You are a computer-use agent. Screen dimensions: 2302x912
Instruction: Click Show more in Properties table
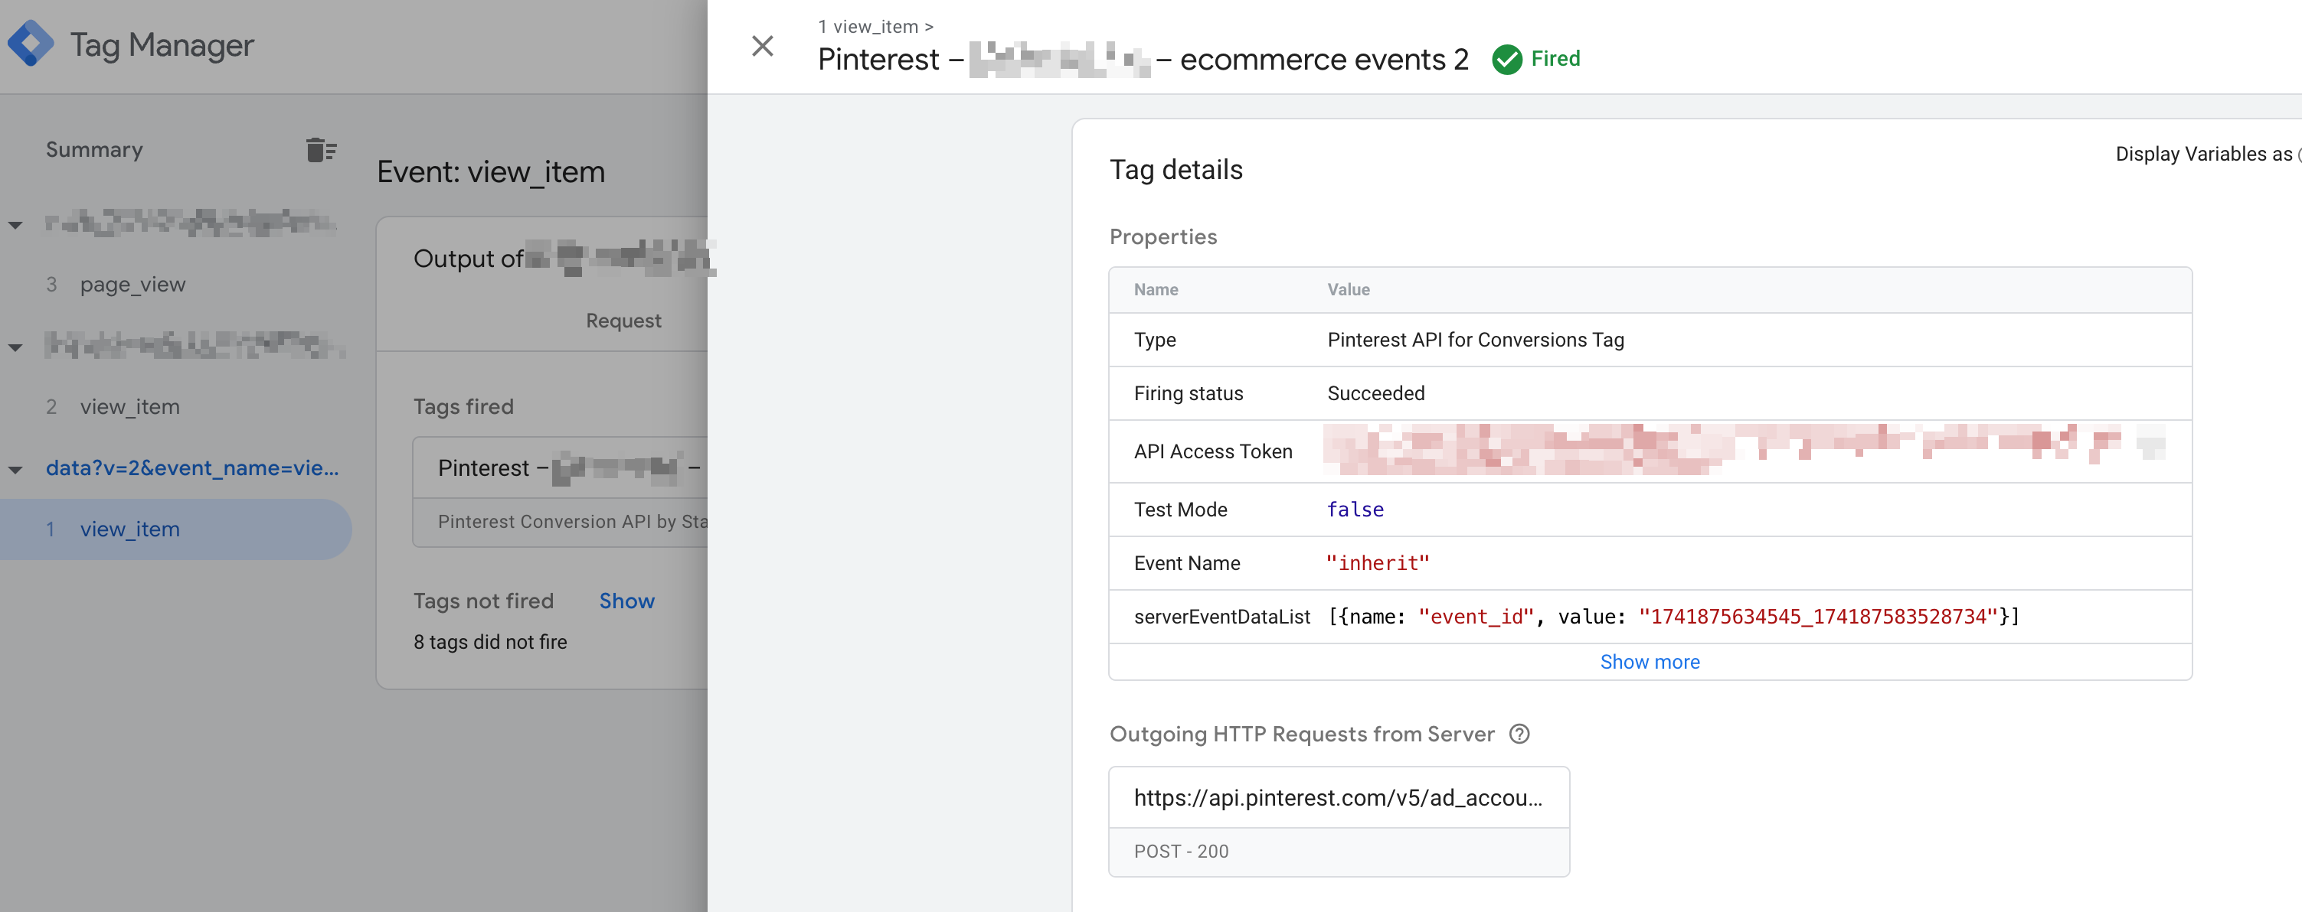[x=1650, y=661]
